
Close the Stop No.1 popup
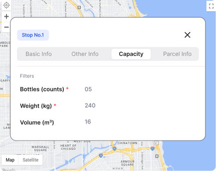click(x=187, y=35)
